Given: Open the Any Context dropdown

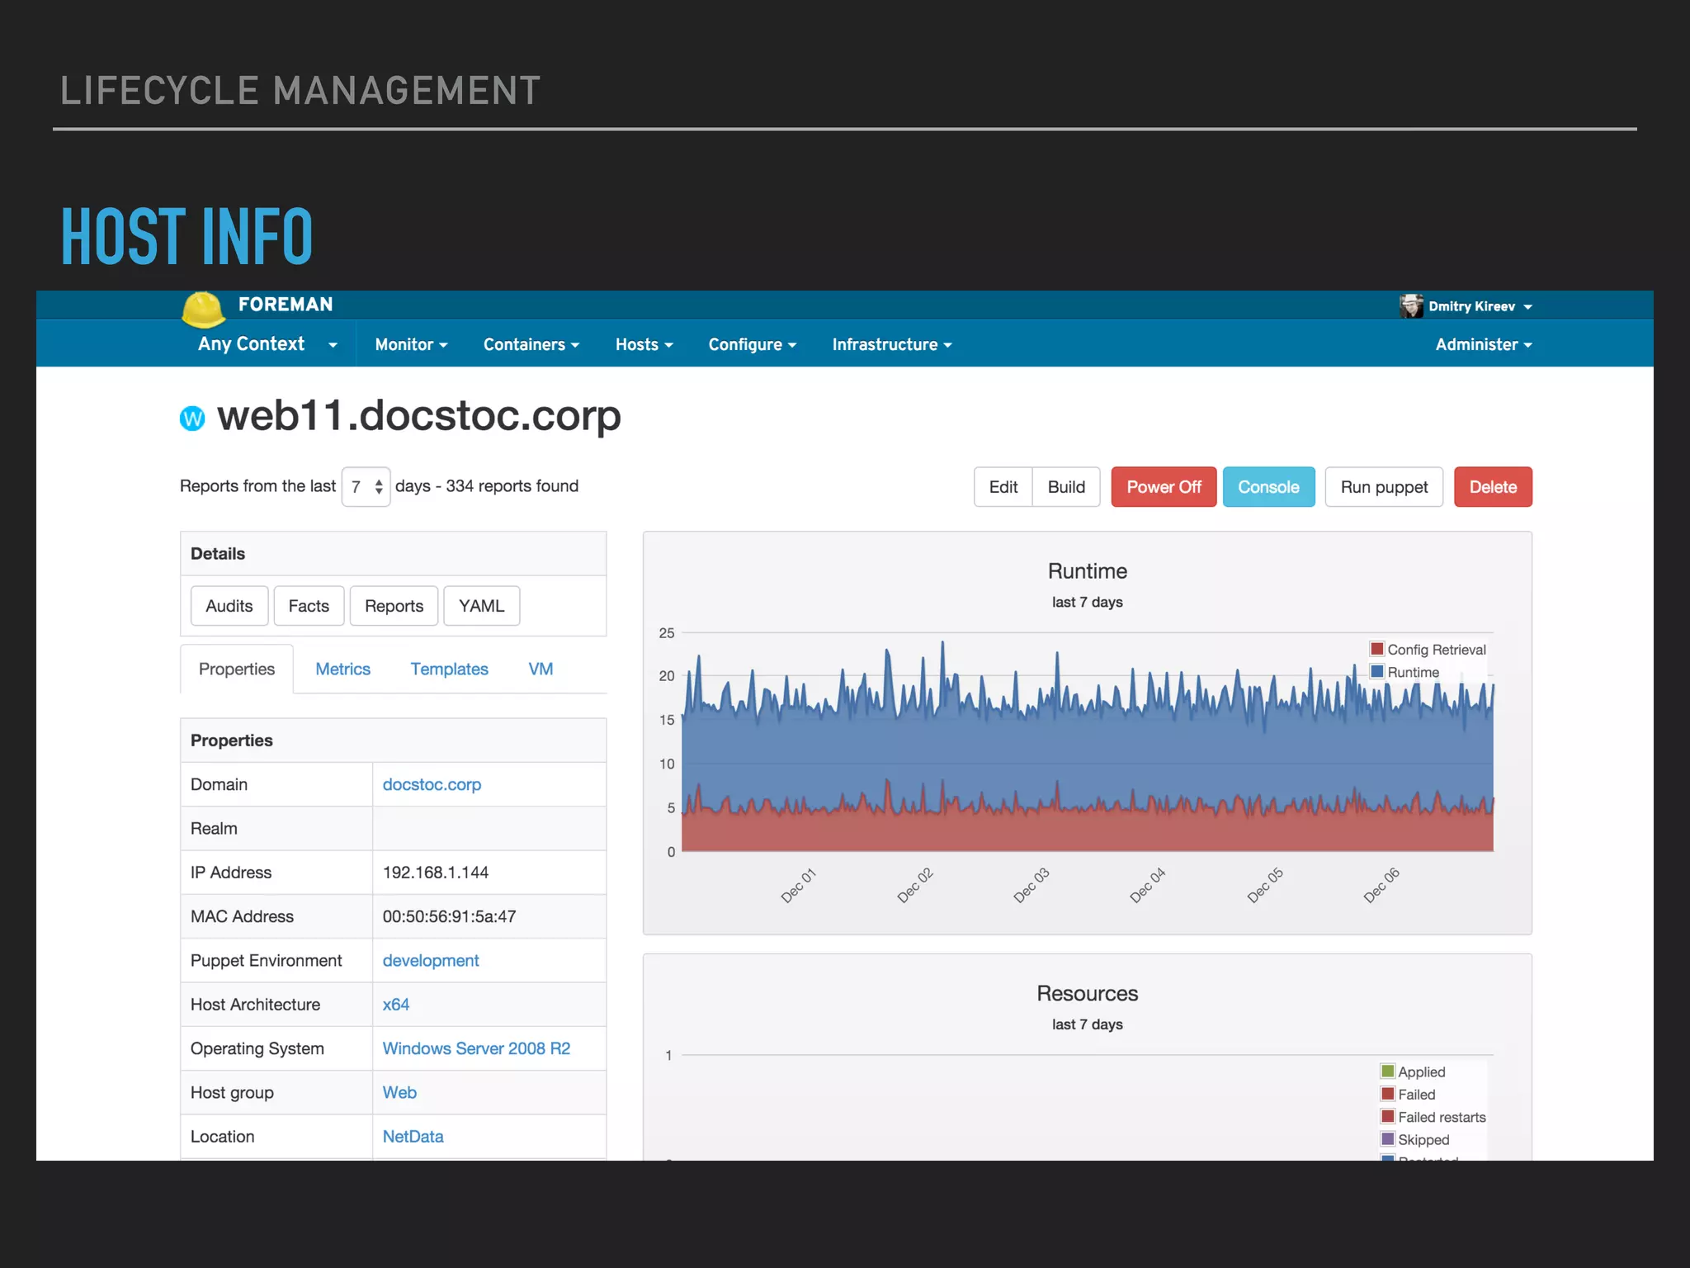Looking at the screenshot, I should (267, 344).
